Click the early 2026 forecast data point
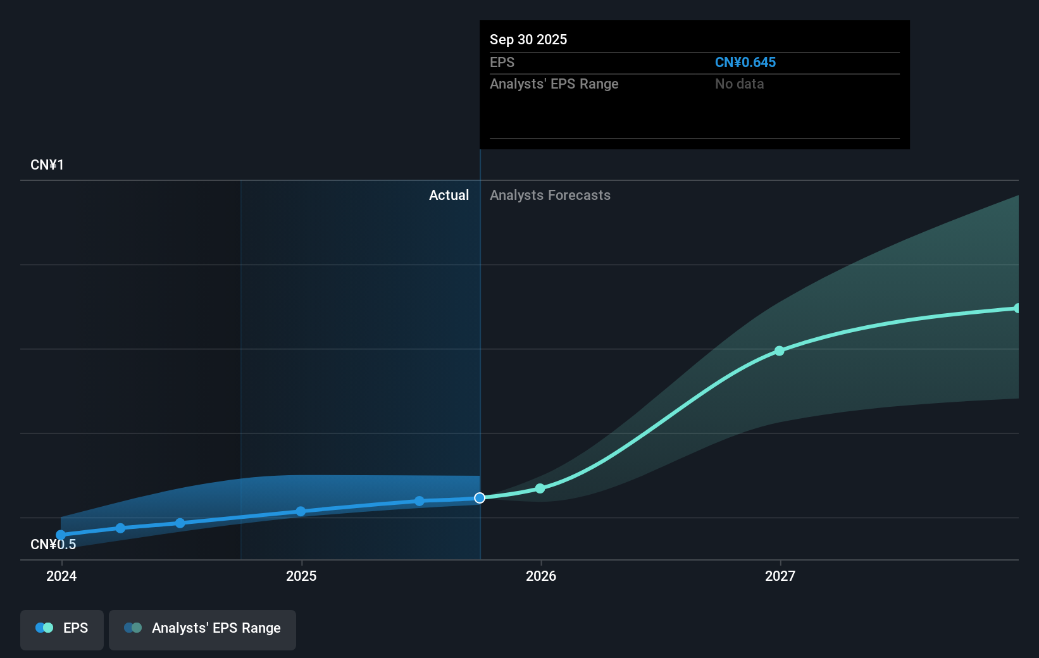This screenshot has height=658, width=1039. [540, 488]
